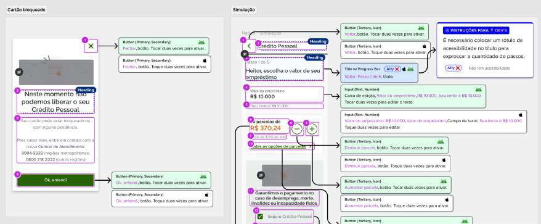Toggle the Seguro Crédito Pessoal checkbox
Screen dimensions: 541x224
[260, 217]
